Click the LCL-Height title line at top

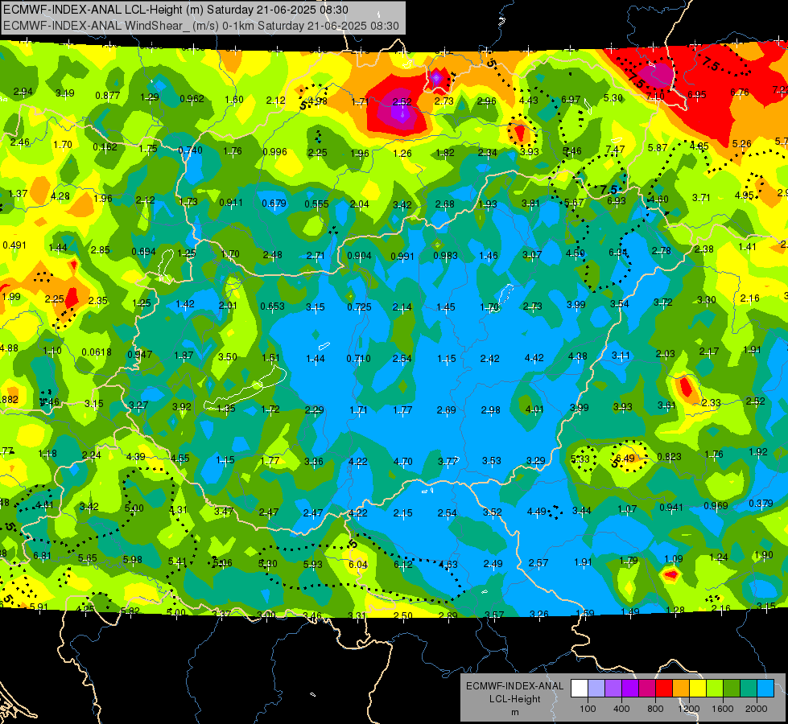point(175,10)
